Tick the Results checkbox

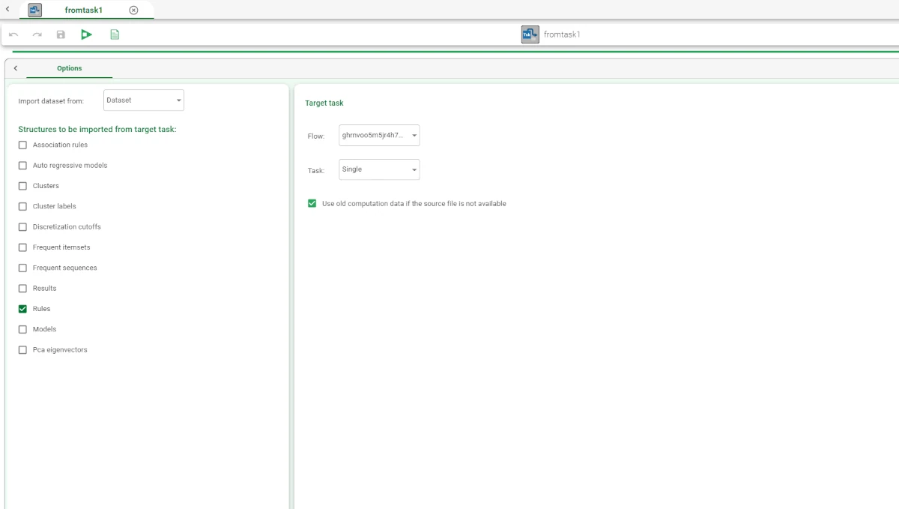[x=22, y=289]
